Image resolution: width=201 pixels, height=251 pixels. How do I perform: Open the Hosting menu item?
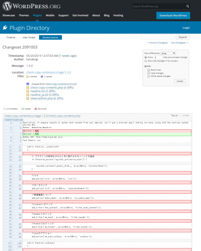(118, 15)
